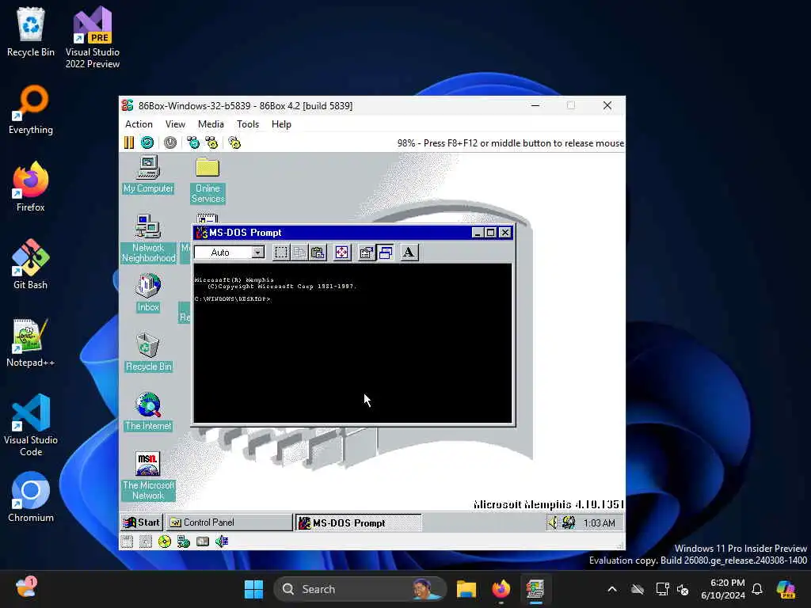Click the volume speaker in Memphis tray
811x608 pixels.
553,522
